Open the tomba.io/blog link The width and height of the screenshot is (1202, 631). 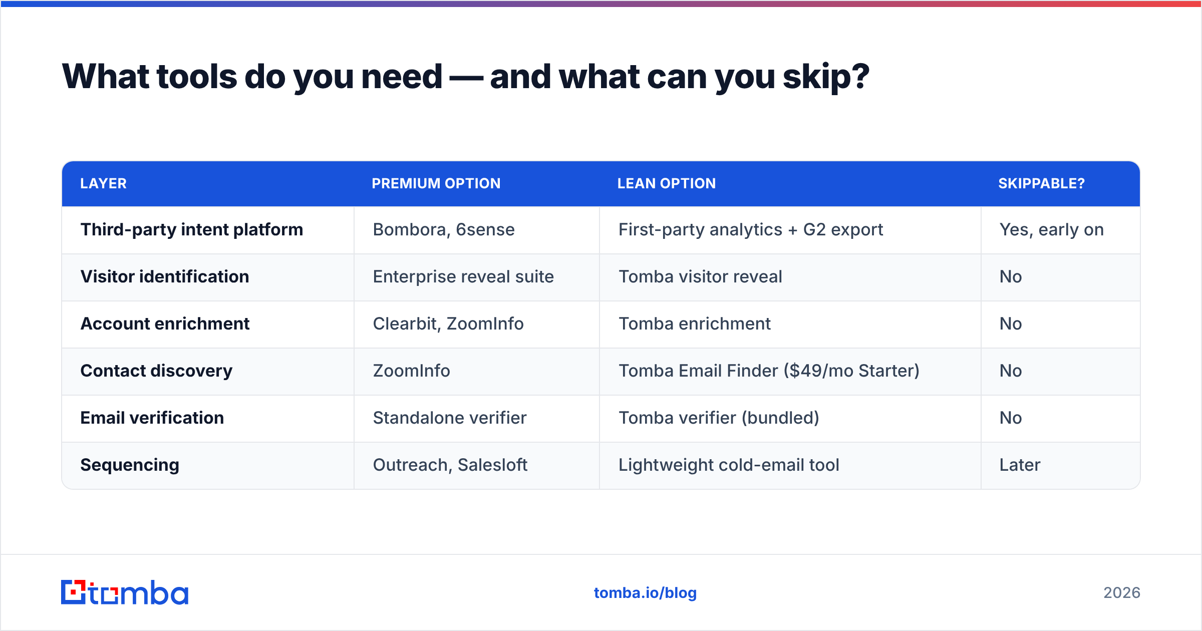pyautogui.click(x=645, y=593)
